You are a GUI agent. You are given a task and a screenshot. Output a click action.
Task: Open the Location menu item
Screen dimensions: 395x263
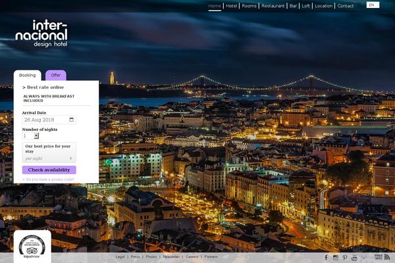click(x=324, y=6)
